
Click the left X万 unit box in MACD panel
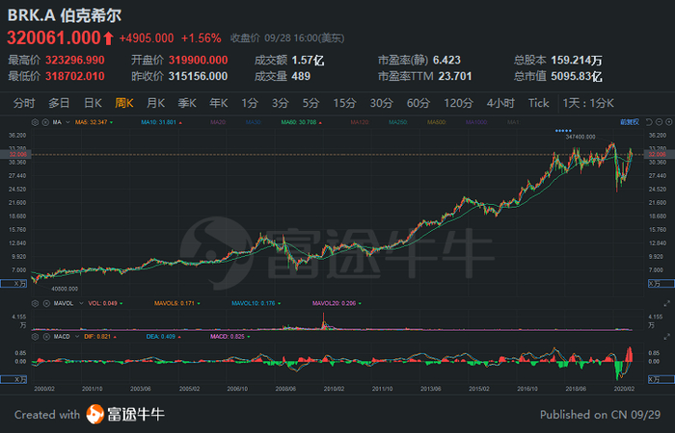coord(13,379)
